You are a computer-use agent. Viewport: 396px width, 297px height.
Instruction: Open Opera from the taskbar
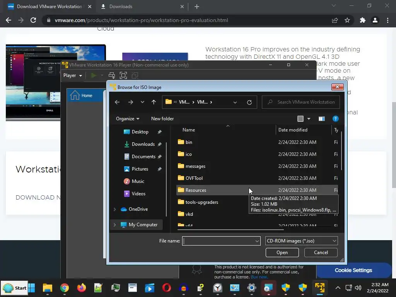tap(166, 288)
